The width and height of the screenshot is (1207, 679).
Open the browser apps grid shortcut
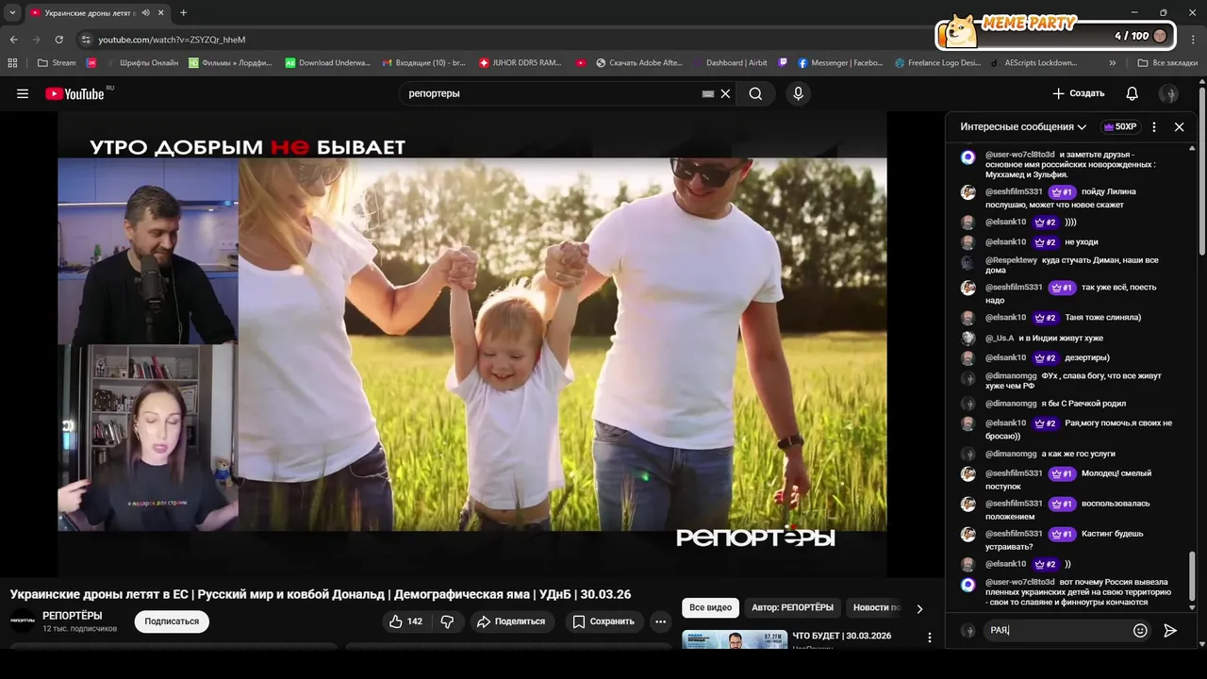click(12, 63)
